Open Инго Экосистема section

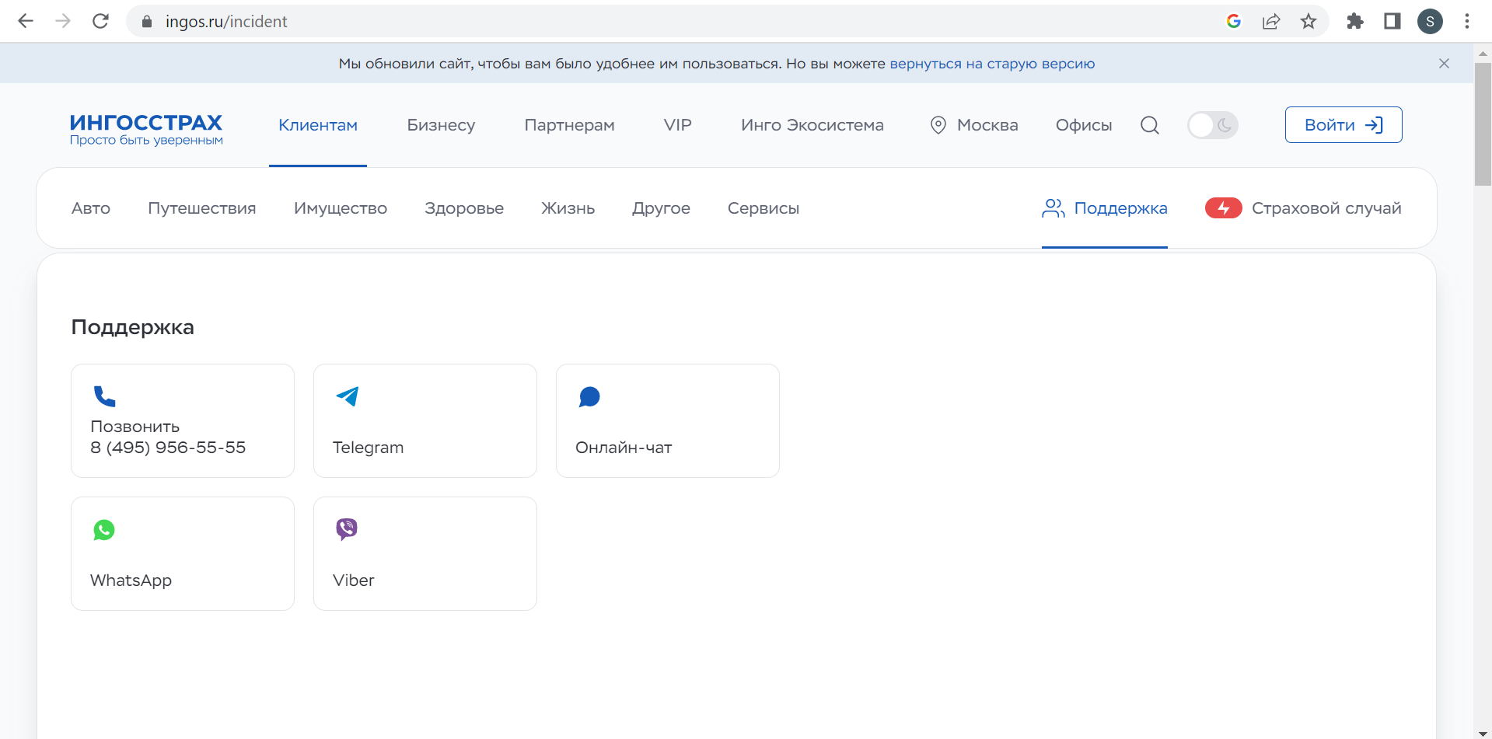pos(812,125)
